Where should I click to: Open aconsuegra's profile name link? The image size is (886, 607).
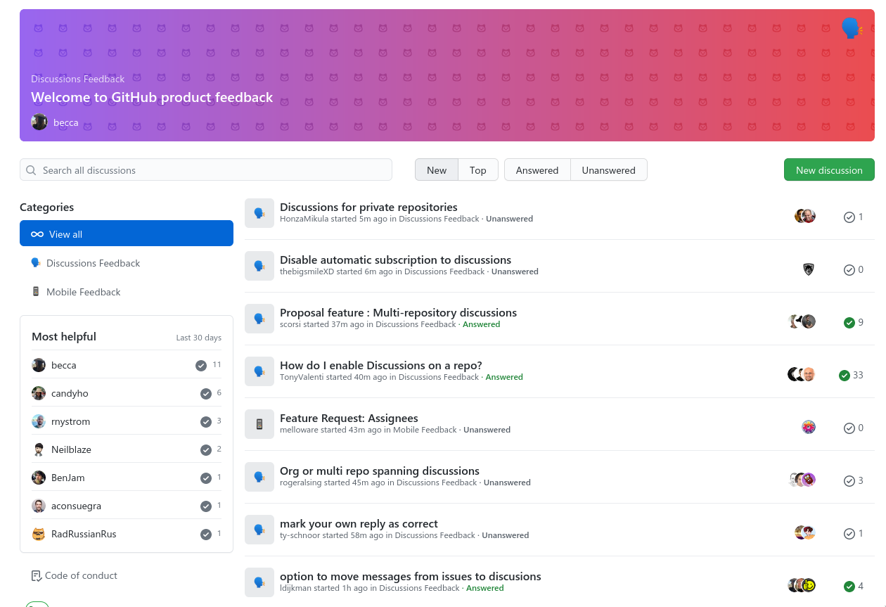pyautogui.click(x=76, y=506)
